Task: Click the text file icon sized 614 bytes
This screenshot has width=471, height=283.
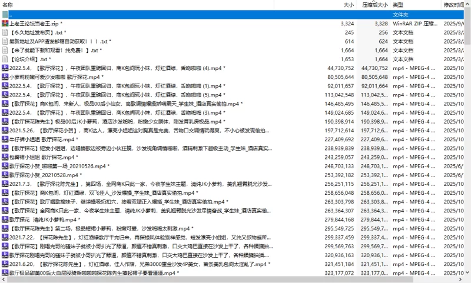Action: click(5, 41)
